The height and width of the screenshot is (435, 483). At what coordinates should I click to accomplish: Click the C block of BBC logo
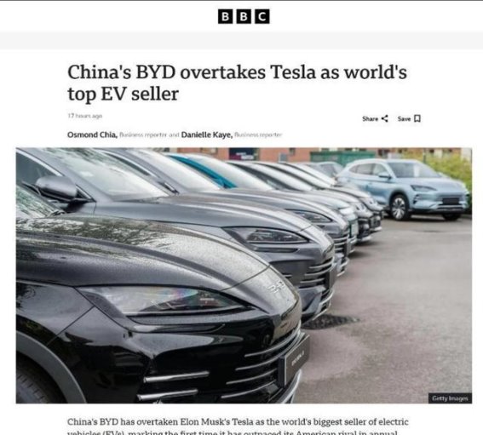point(262,16)
